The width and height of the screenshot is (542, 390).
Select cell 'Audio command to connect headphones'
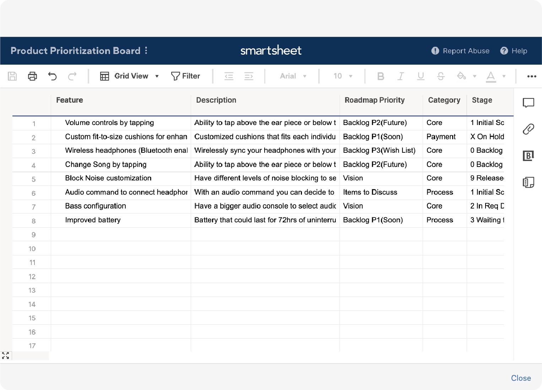coord(121,192)
